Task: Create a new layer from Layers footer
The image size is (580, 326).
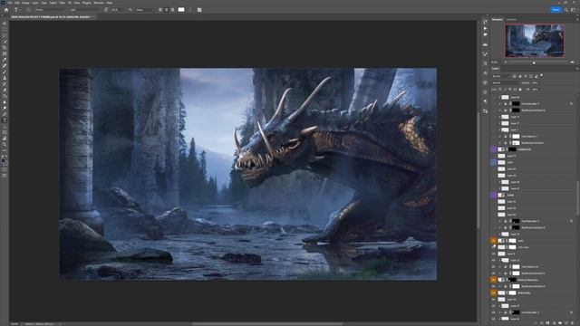Action: click(566, 322)
